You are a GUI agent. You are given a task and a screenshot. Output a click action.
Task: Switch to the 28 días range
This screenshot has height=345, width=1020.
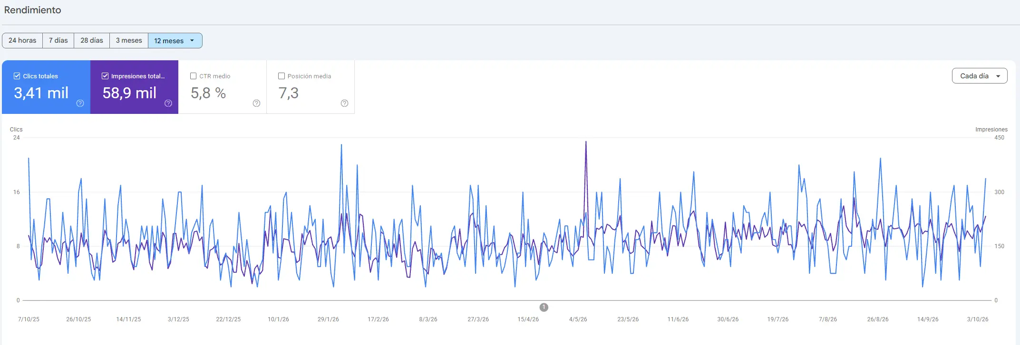pyautogui.click(x=92, y=40)
